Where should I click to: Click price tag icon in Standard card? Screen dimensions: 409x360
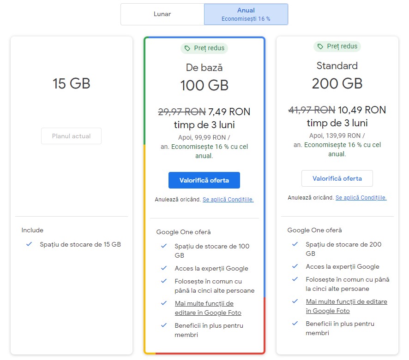[x=320, y=47]
